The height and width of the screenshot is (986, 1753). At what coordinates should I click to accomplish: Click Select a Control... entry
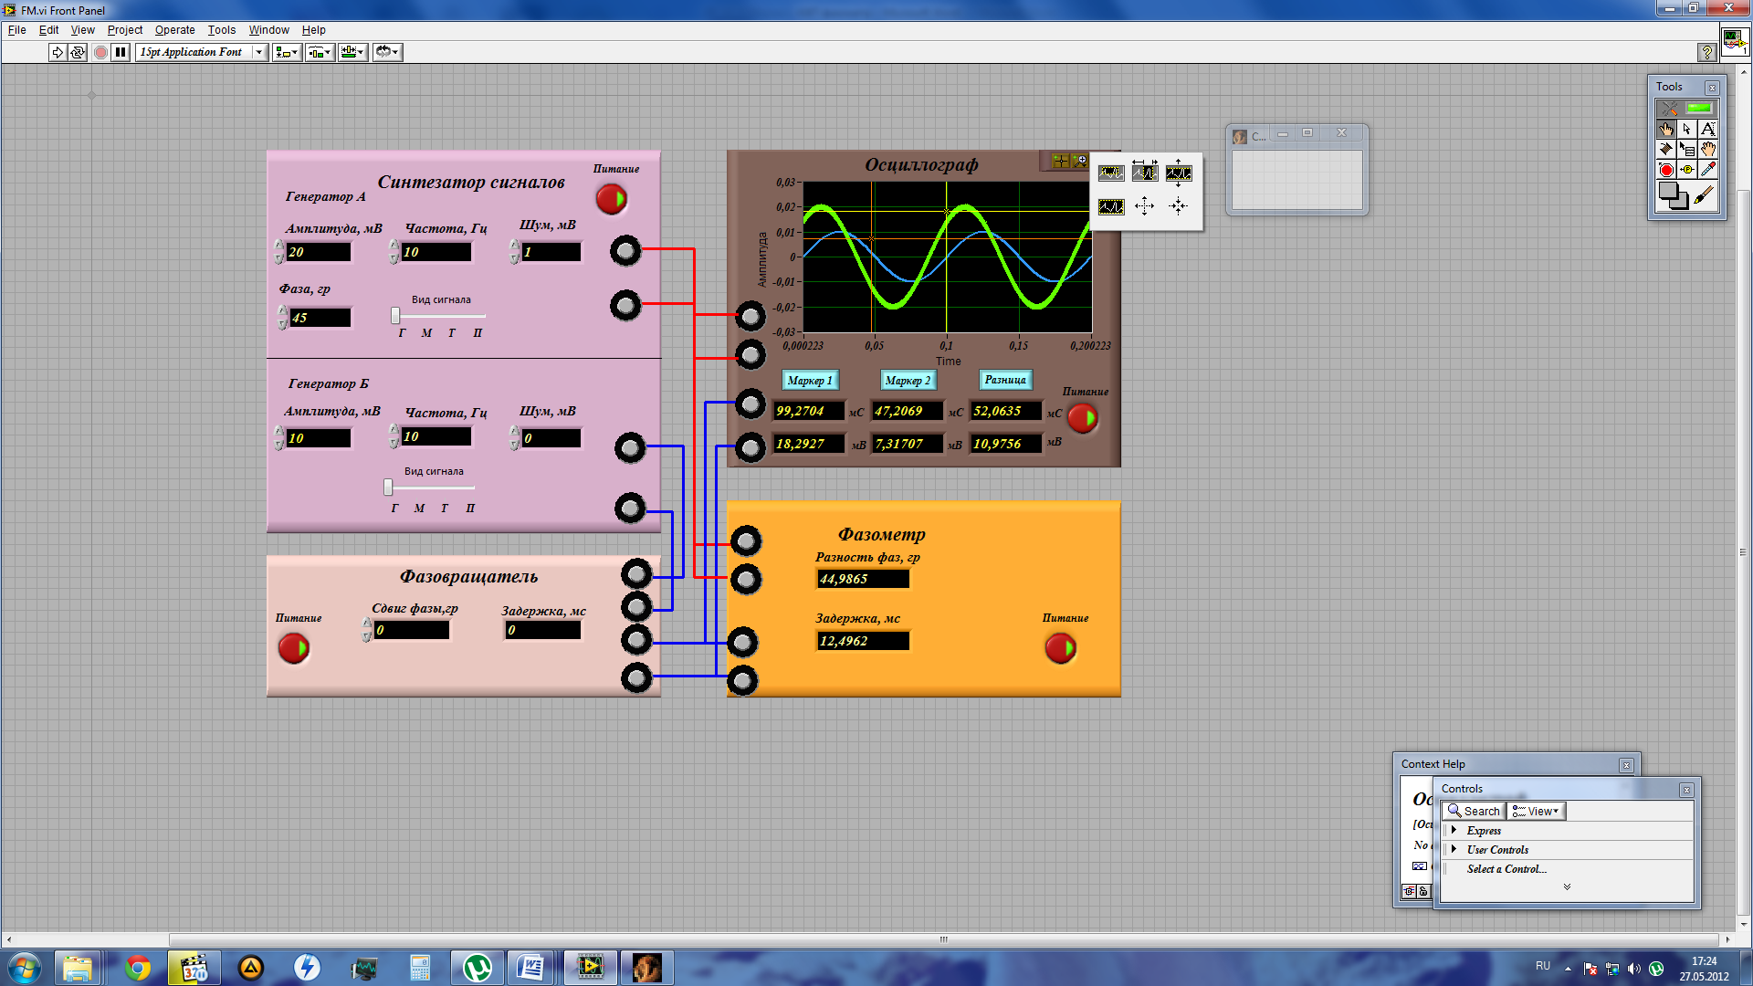point(1506,869)
